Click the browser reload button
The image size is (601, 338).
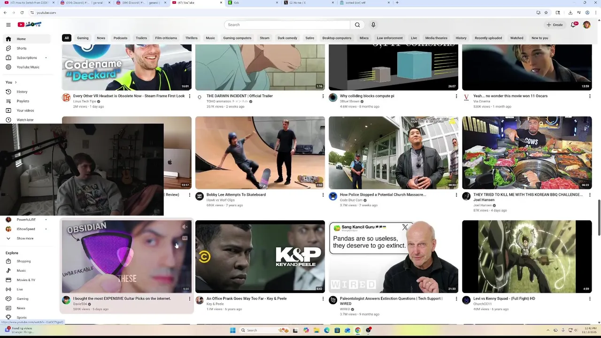22,13
